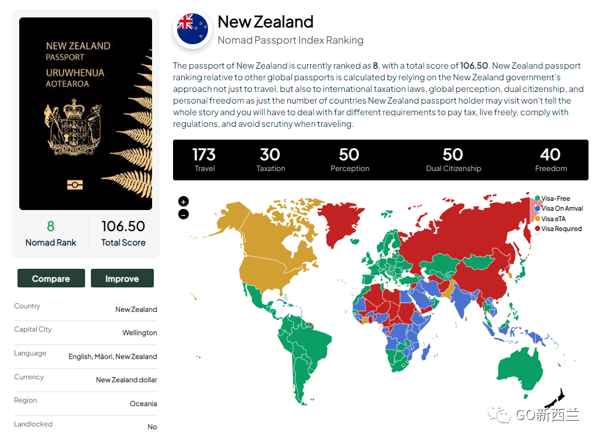The width and height of the screenshot is (599, 441).
Task: Click New Zealand on the world map
Action: pyautogui.click(x=556, y=399)
